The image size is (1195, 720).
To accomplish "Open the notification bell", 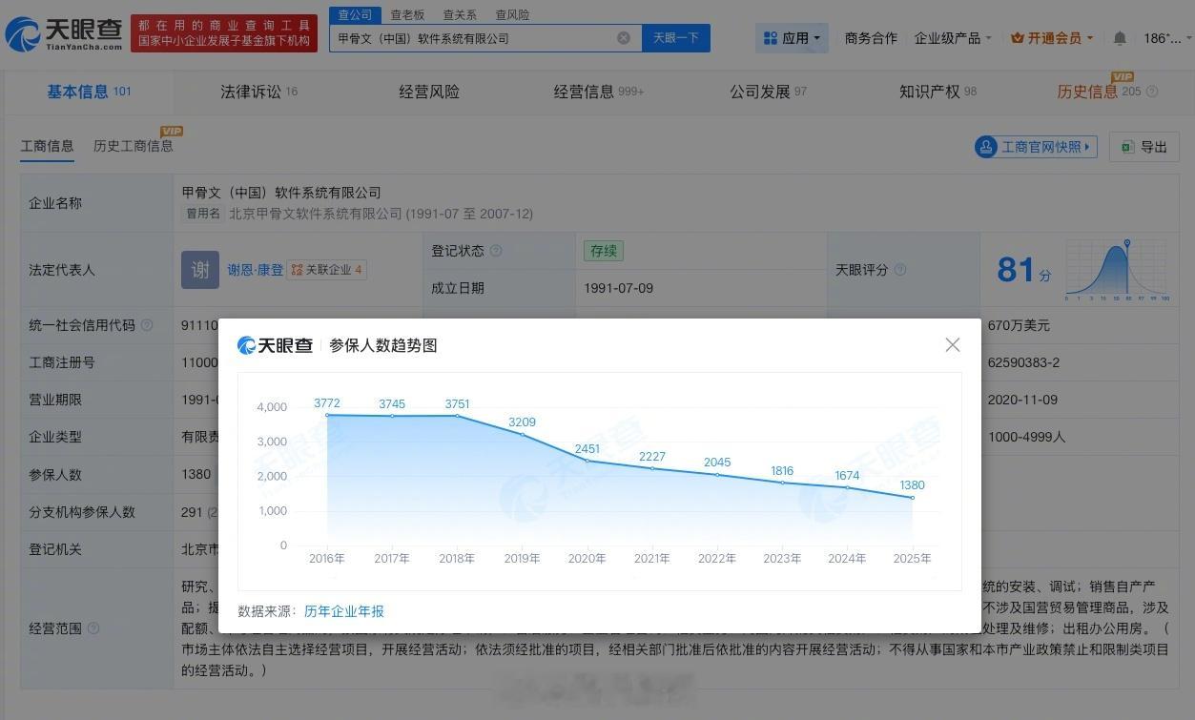I will 1120,38.
